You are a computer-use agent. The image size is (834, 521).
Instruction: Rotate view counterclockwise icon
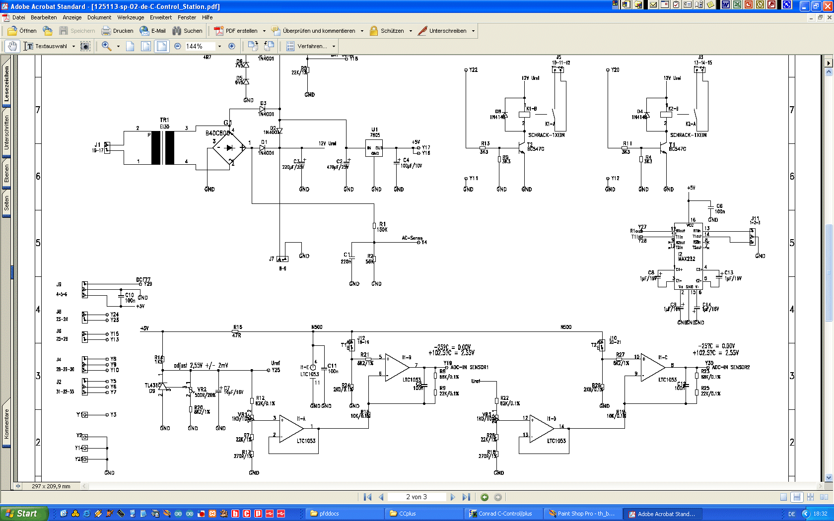269,46
